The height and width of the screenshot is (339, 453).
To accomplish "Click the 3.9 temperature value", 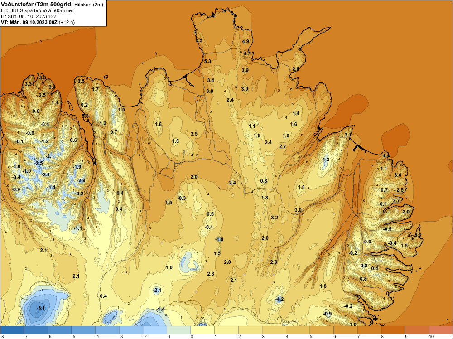I will (x=245, y=70).
